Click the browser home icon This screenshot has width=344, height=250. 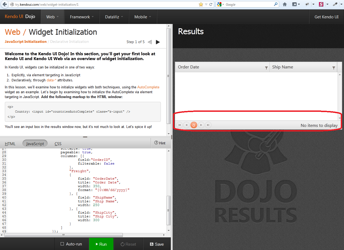tap(285, 4)
